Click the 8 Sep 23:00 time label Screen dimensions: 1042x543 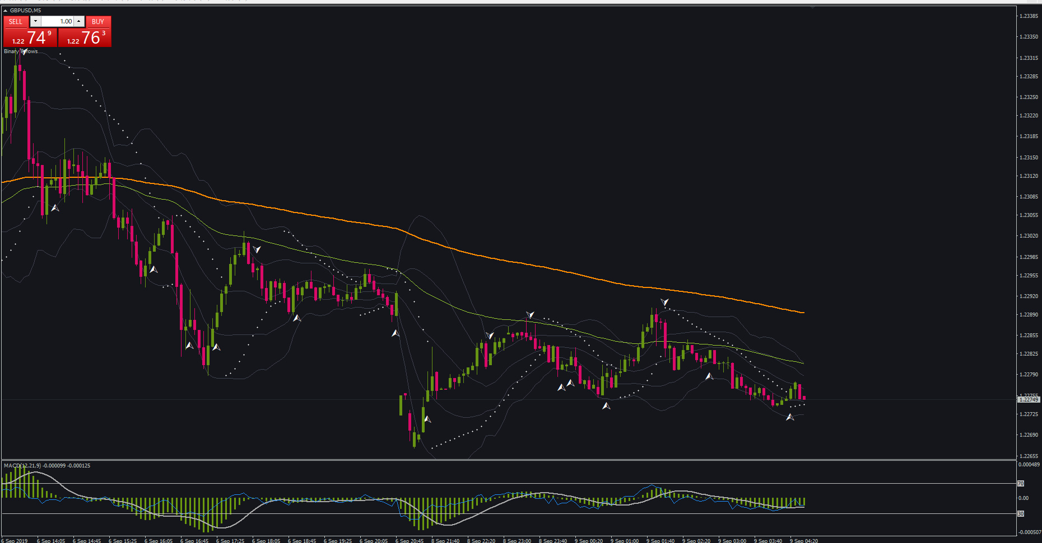[517, 541]
